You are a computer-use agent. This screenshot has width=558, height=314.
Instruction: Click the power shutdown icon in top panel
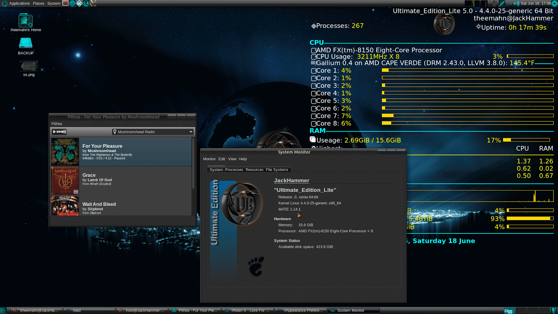[x=555, y=3]
